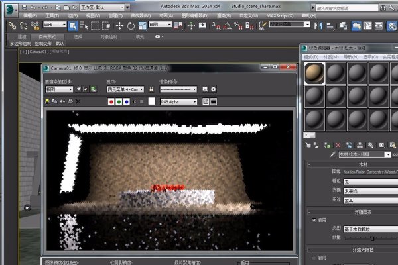The height and width of the screenshot is (265, 398).
Task: Toggle the viewport lock padlock icon
Action: (x=151, y=89)
